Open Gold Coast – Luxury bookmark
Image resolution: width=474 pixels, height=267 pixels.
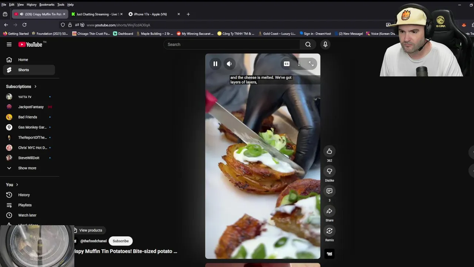click(277, 34)
